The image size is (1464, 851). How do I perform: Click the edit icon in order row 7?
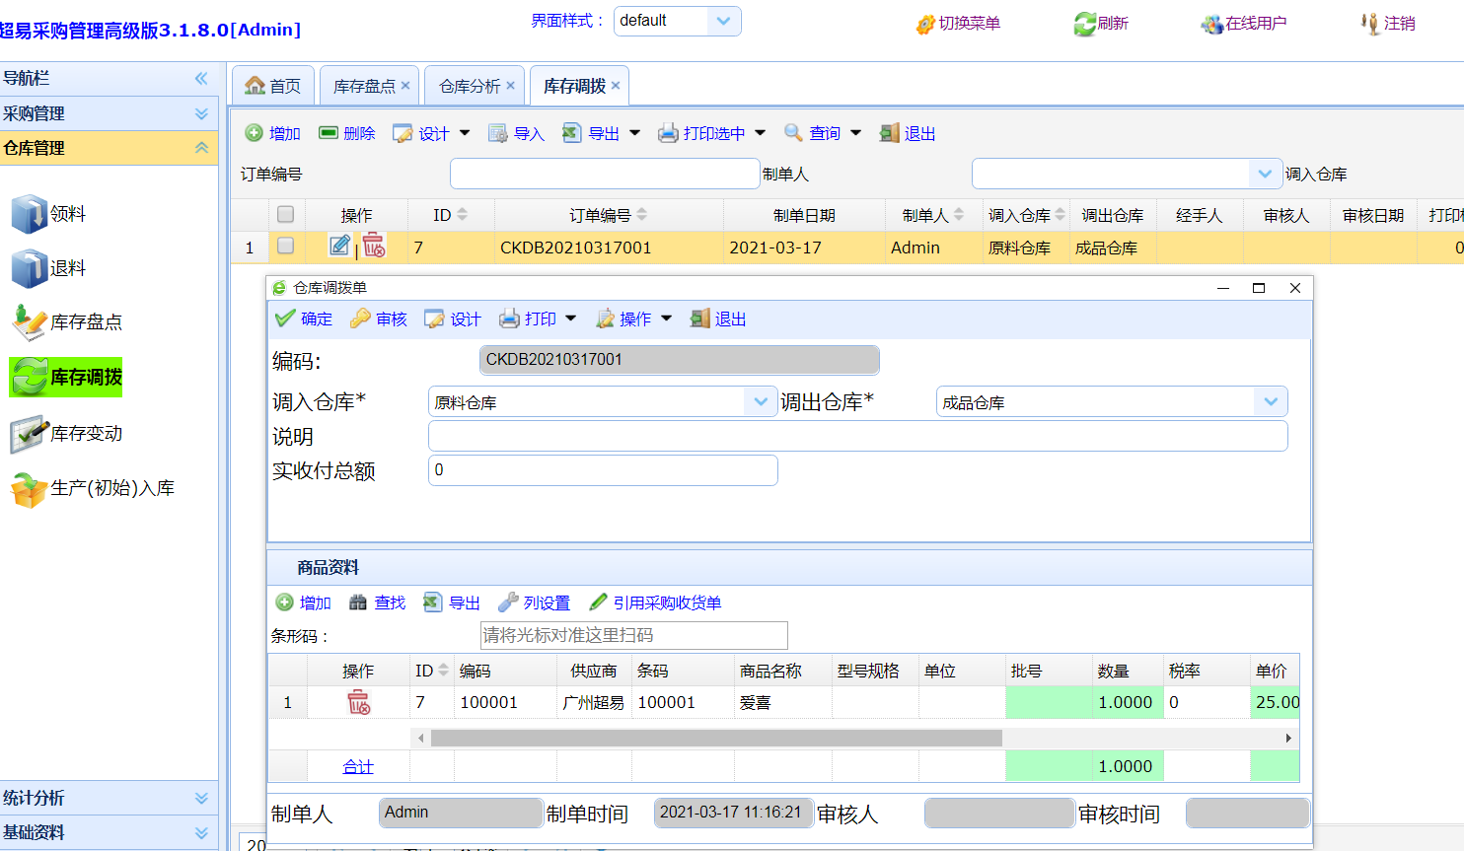click(x=339, y=246)
